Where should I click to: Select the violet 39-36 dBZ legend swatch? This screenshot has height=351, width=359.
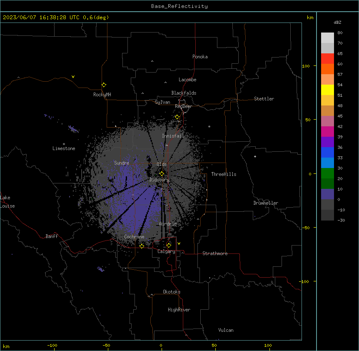tap(327, 142)
